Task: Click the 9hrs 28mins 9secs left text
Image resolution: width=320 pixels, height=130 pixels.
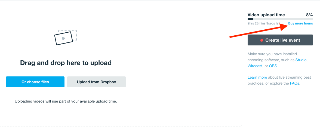Action: (264, 23)
